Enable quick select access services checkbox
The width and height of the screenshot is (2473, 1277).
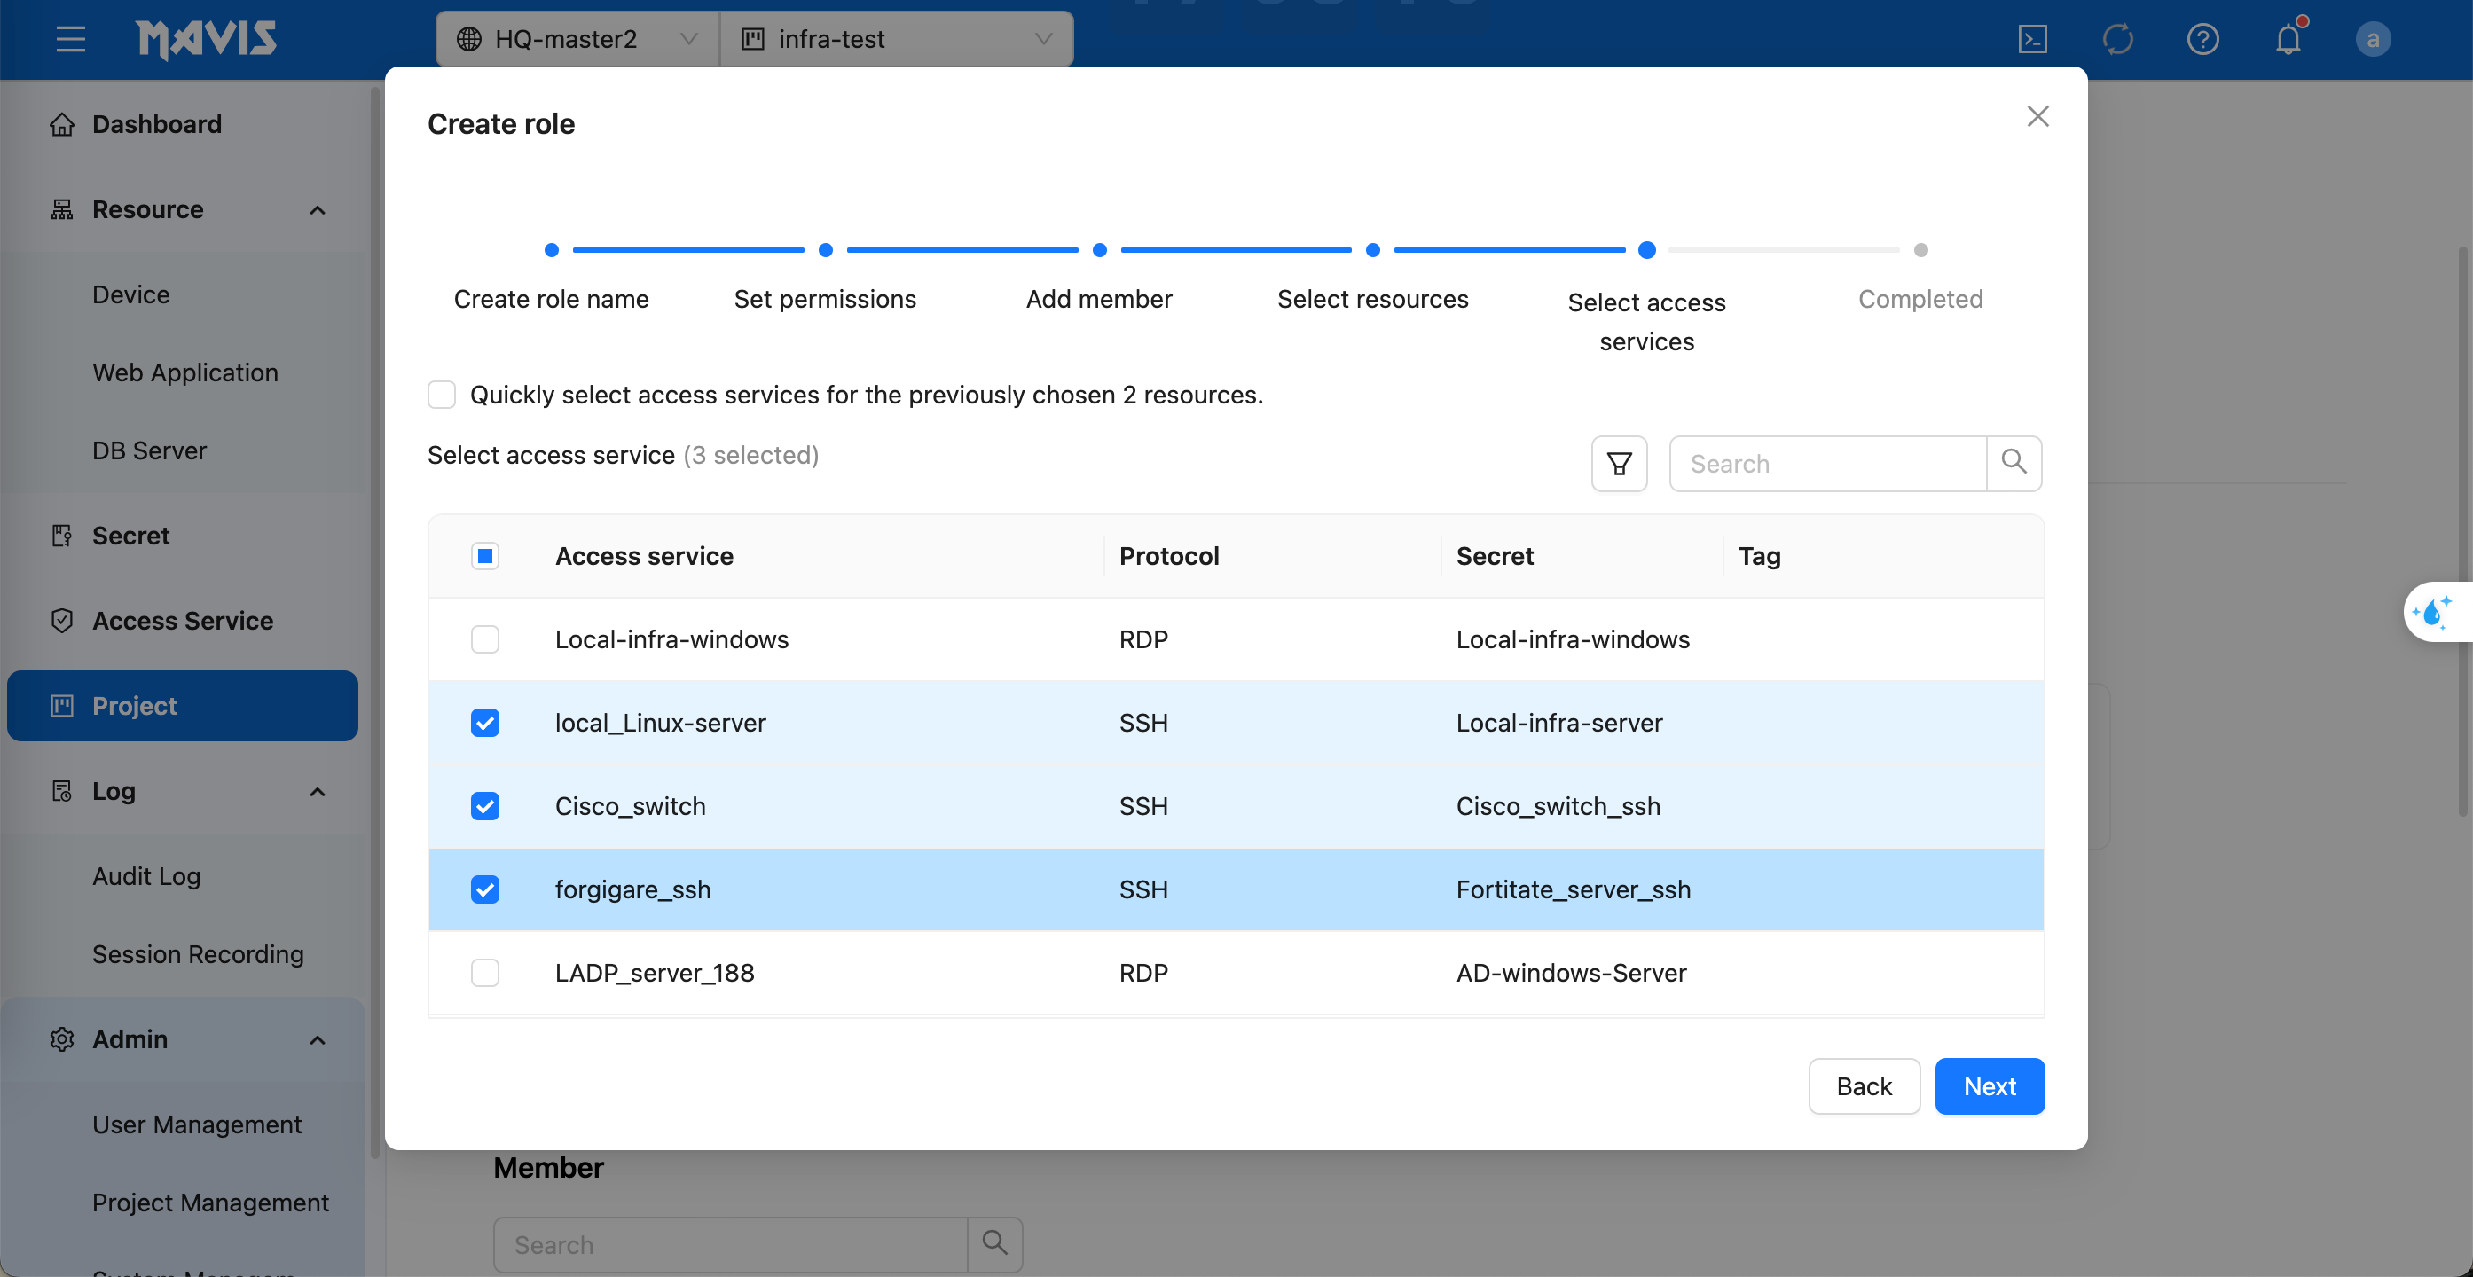[442, 395]
